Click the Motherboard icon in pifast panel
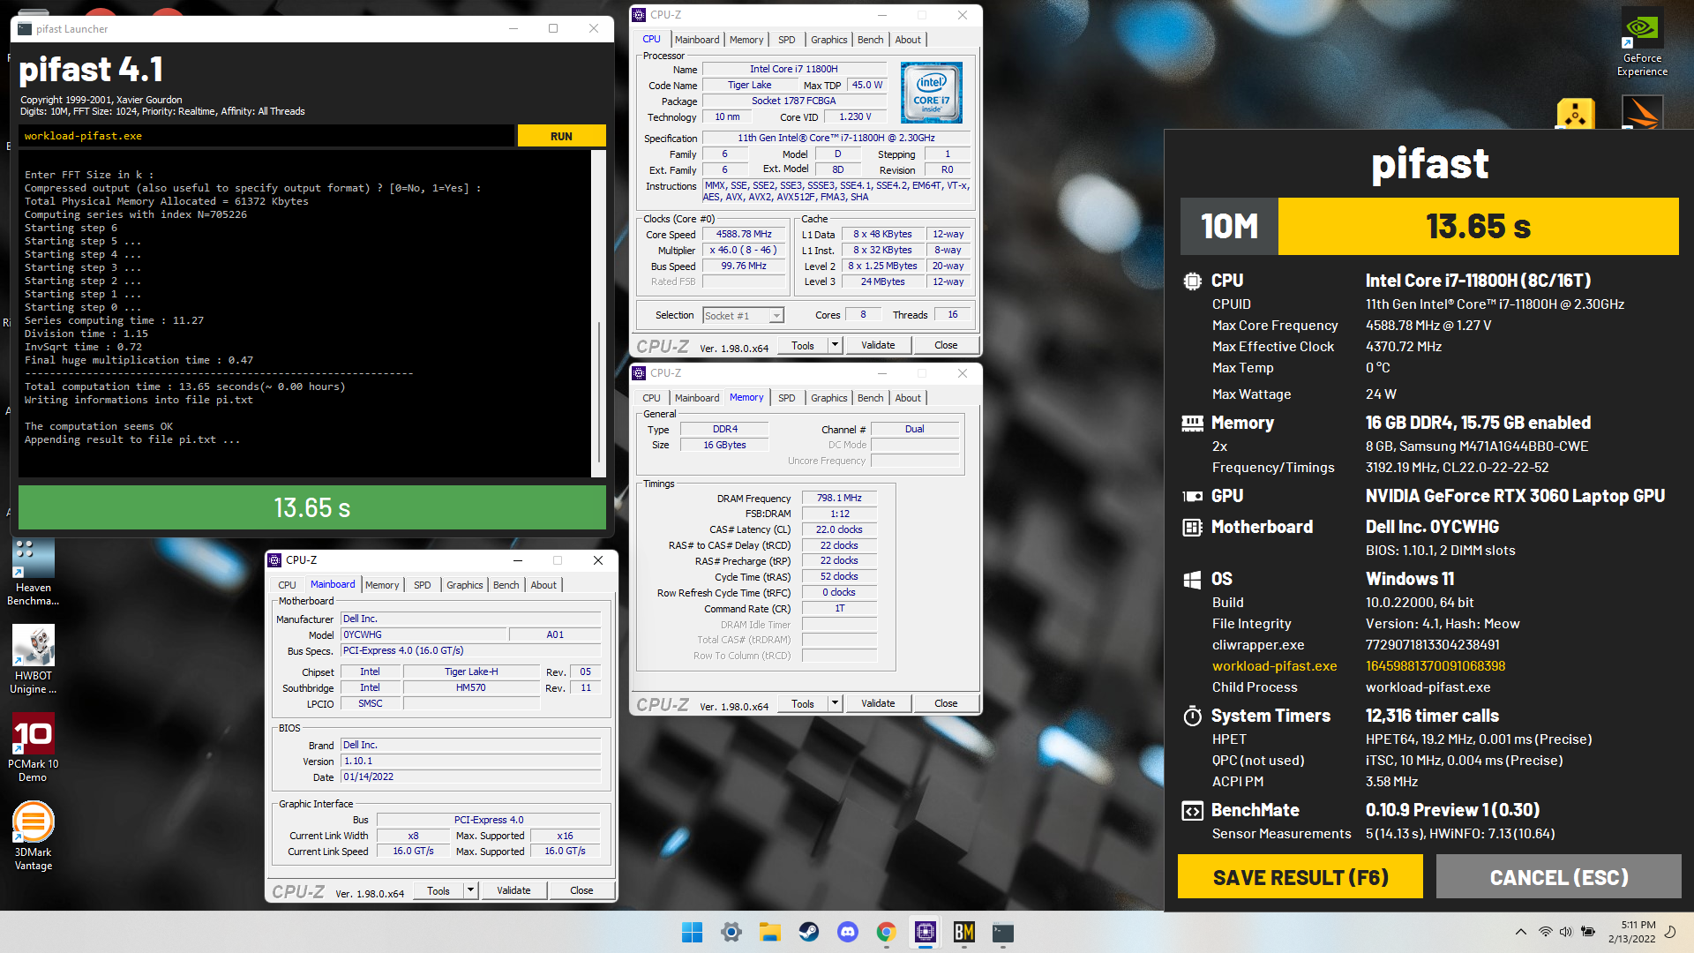The image size is (1694, 953). (1192, 528)
